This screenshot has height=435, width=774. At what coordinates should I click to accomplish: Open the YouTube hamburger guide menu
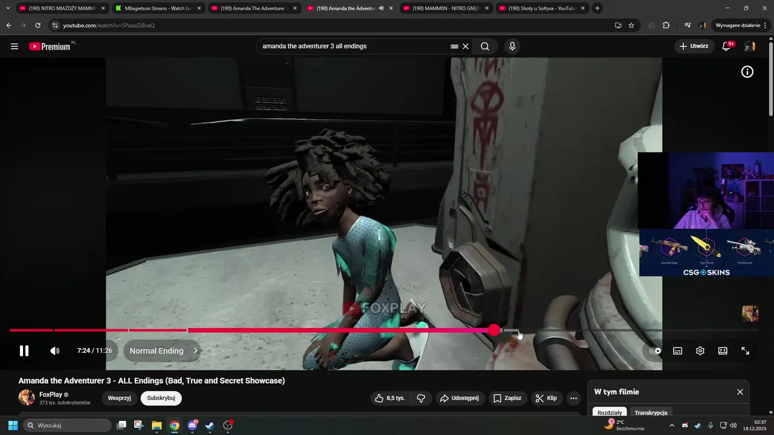point(15,47)
